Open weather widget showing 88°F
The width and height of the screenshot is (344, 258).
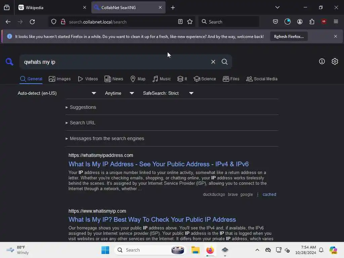point(17,250)
